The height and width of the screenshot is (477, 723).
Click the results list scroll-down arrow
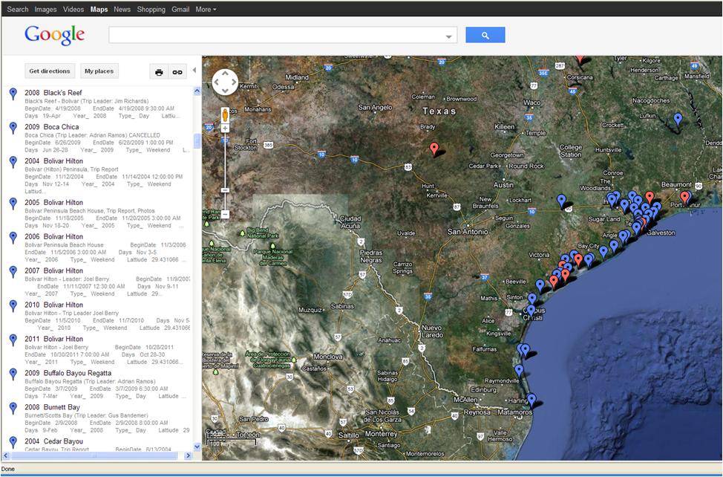click(x=197, y=447)
